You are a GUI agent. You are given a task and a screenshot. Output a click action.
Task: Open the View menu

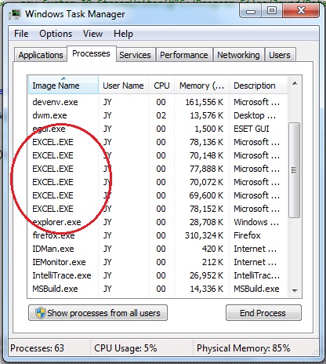click(92, 34)
